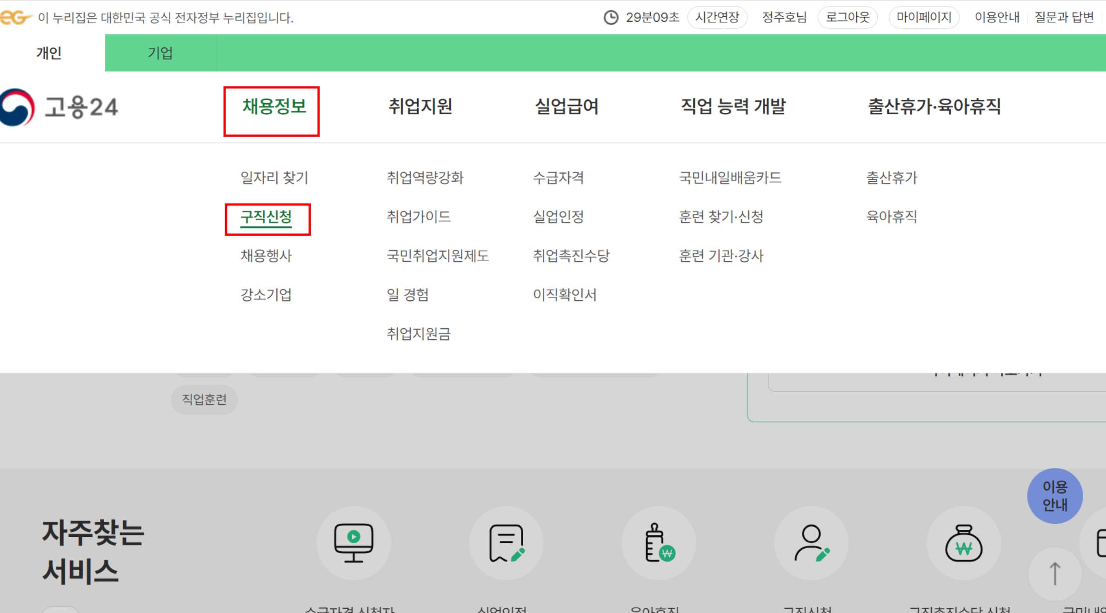This screenshot has width=1106, height=613.
Task: Open the 채용정보 main menu
Action: [274, 106]
